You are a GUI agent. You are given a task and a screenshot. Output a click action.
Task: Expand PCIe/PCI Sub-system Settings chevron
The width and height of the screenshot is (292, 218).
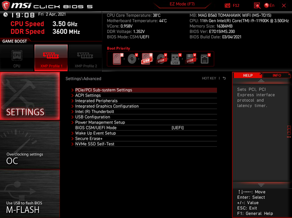[x=73, y=90]
